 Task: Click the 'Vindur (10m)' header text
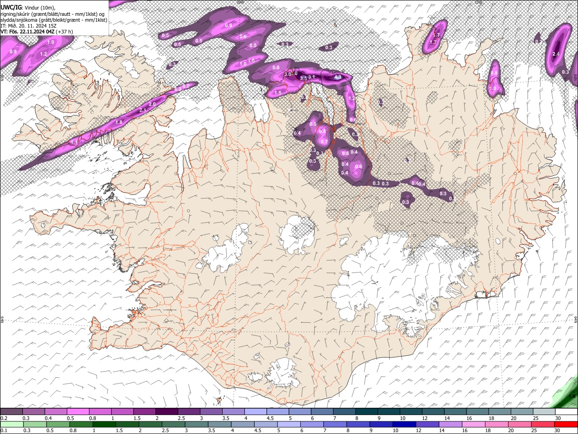click(39, 7)
